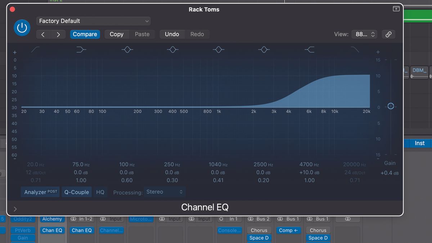432x243 pixels.
Task: Click the Compare button
Action: coord(85,34)
